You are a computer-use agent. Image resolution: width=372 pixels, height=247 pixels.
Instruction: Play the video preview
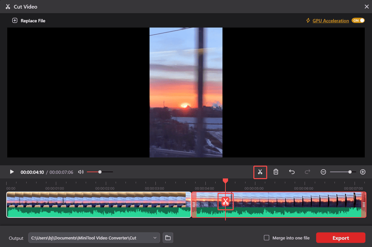coord(12,172)
